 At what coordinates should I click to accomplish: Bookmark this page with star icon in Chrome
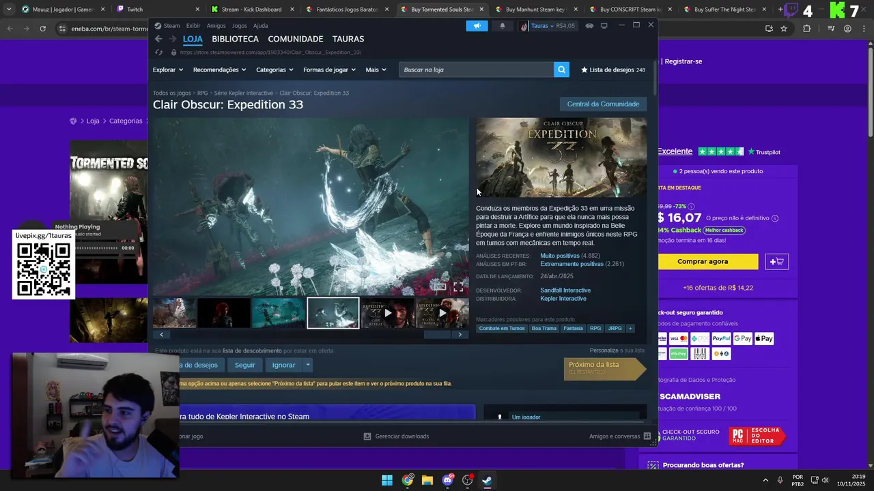pyautogui.click(x=784, y=29)
